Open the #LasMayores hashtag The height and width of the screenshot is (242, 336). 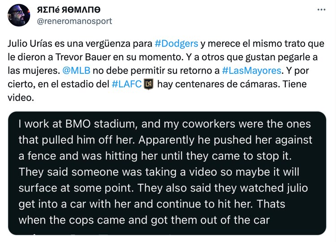(251, 71)
